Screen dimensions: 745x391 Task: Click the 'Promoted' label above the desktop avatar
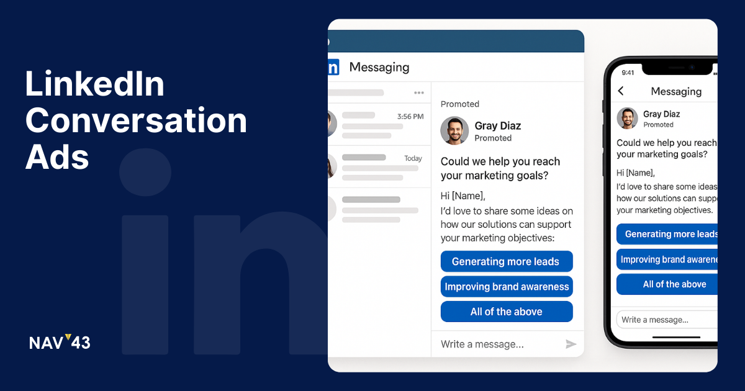(460, 104)
